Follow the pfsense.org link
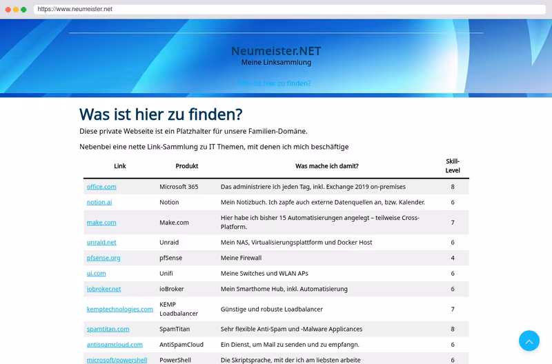Image resolution: width=552 pixels, height=364 pixels. click(103, 258)
